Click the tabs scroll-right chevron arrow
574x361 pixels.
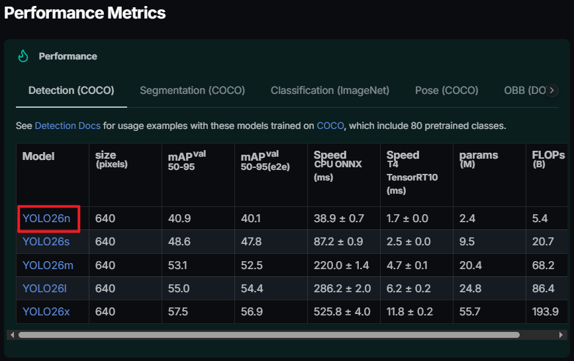tap(551, 91)
